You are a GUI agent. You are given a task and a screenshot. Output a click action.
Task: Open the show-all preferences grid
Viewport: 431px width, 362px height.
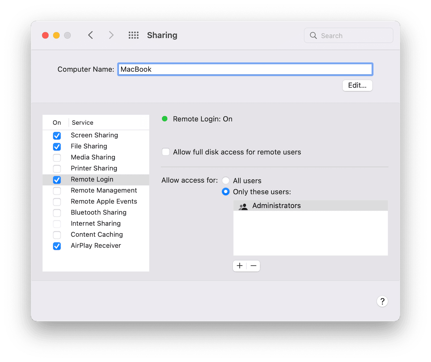pyautogui.click(x=134, y=35)
